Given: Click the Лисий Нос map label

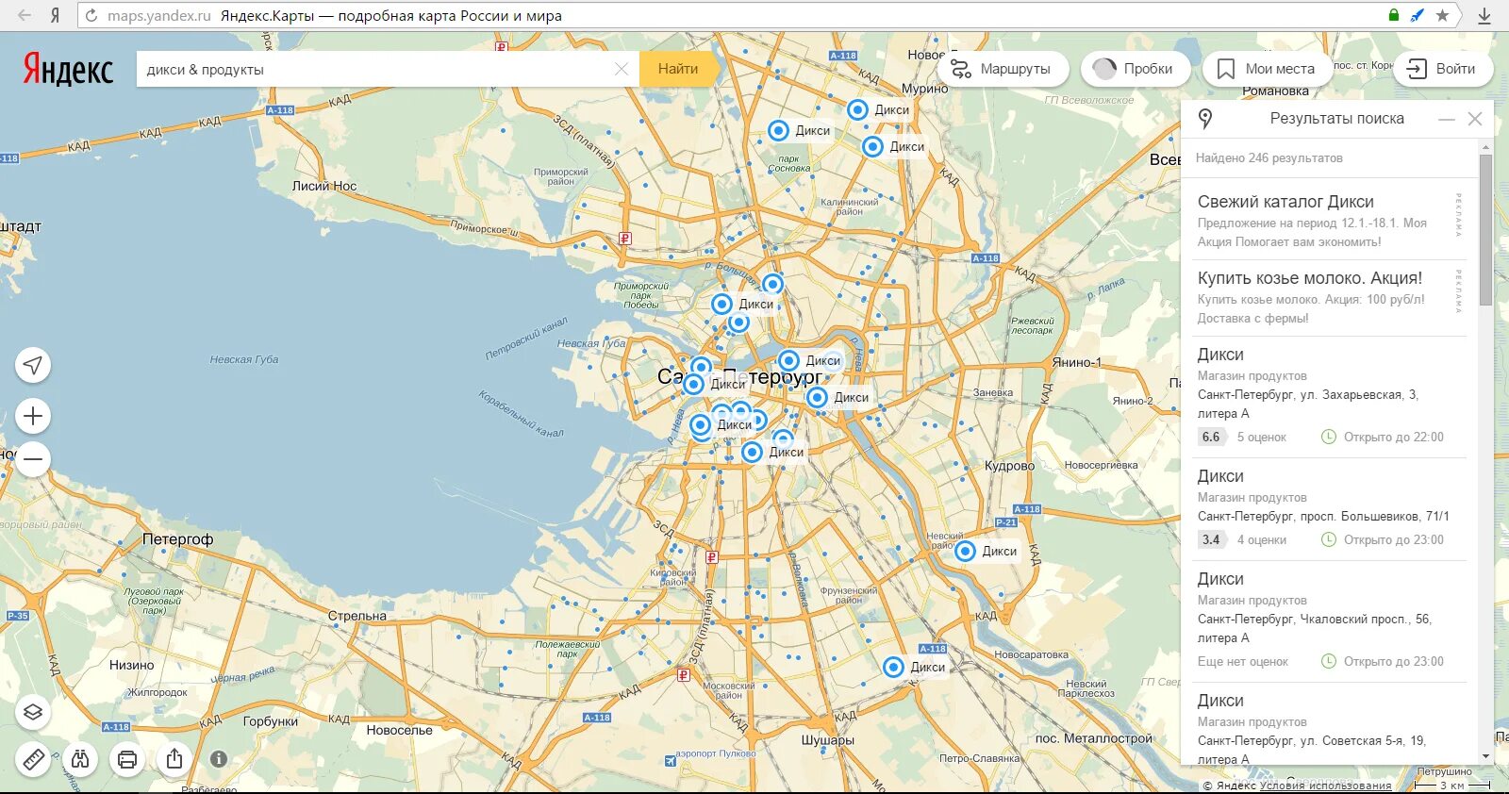Looking at the screenshot, I should point(324,186).
